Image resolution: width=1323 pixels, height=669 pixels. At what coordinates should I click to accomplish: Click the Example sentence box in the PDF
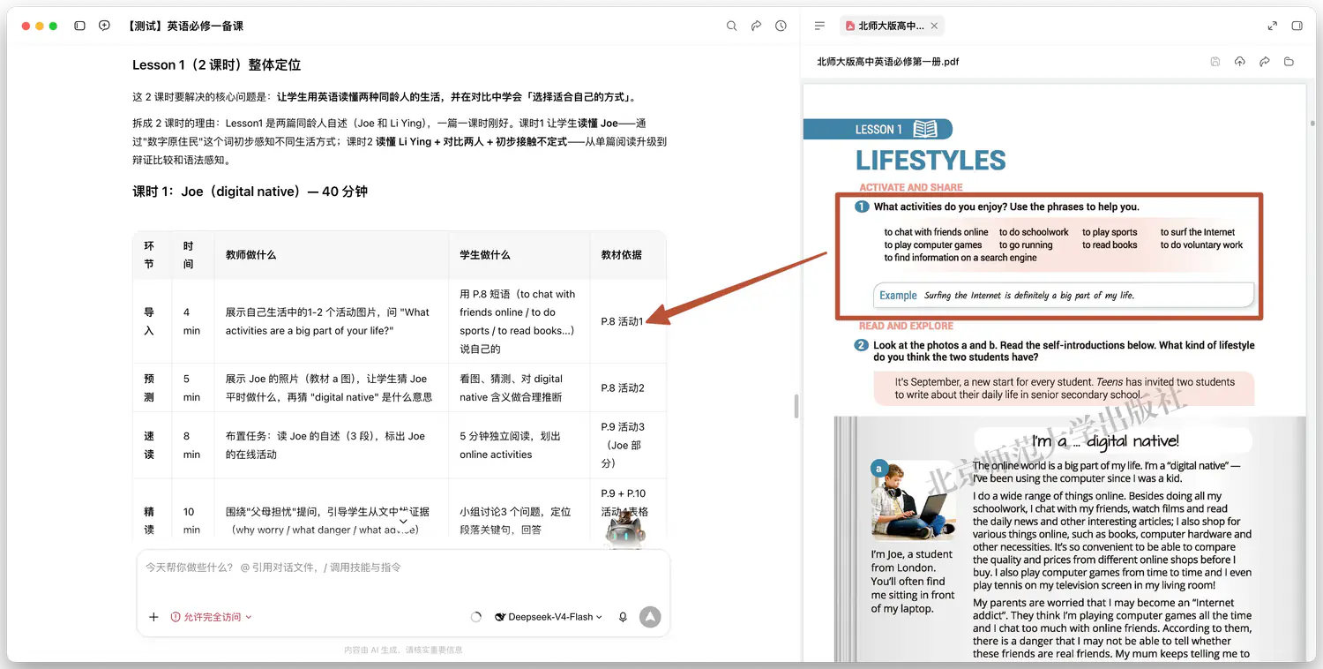coord(1064,295)
